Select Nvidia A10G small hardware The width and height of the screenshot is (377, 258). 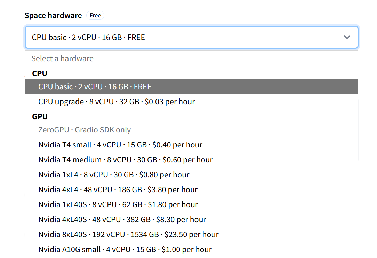125,249
